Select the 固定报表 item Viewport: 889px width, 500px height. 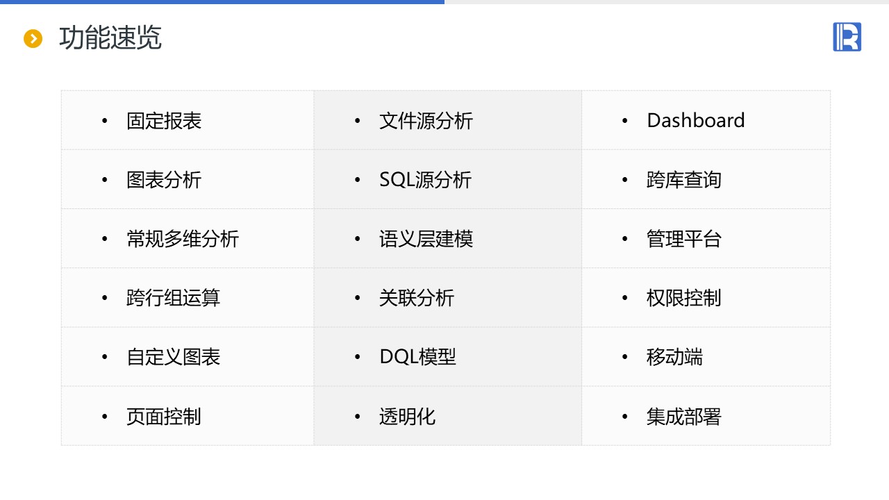coord(164,121)
